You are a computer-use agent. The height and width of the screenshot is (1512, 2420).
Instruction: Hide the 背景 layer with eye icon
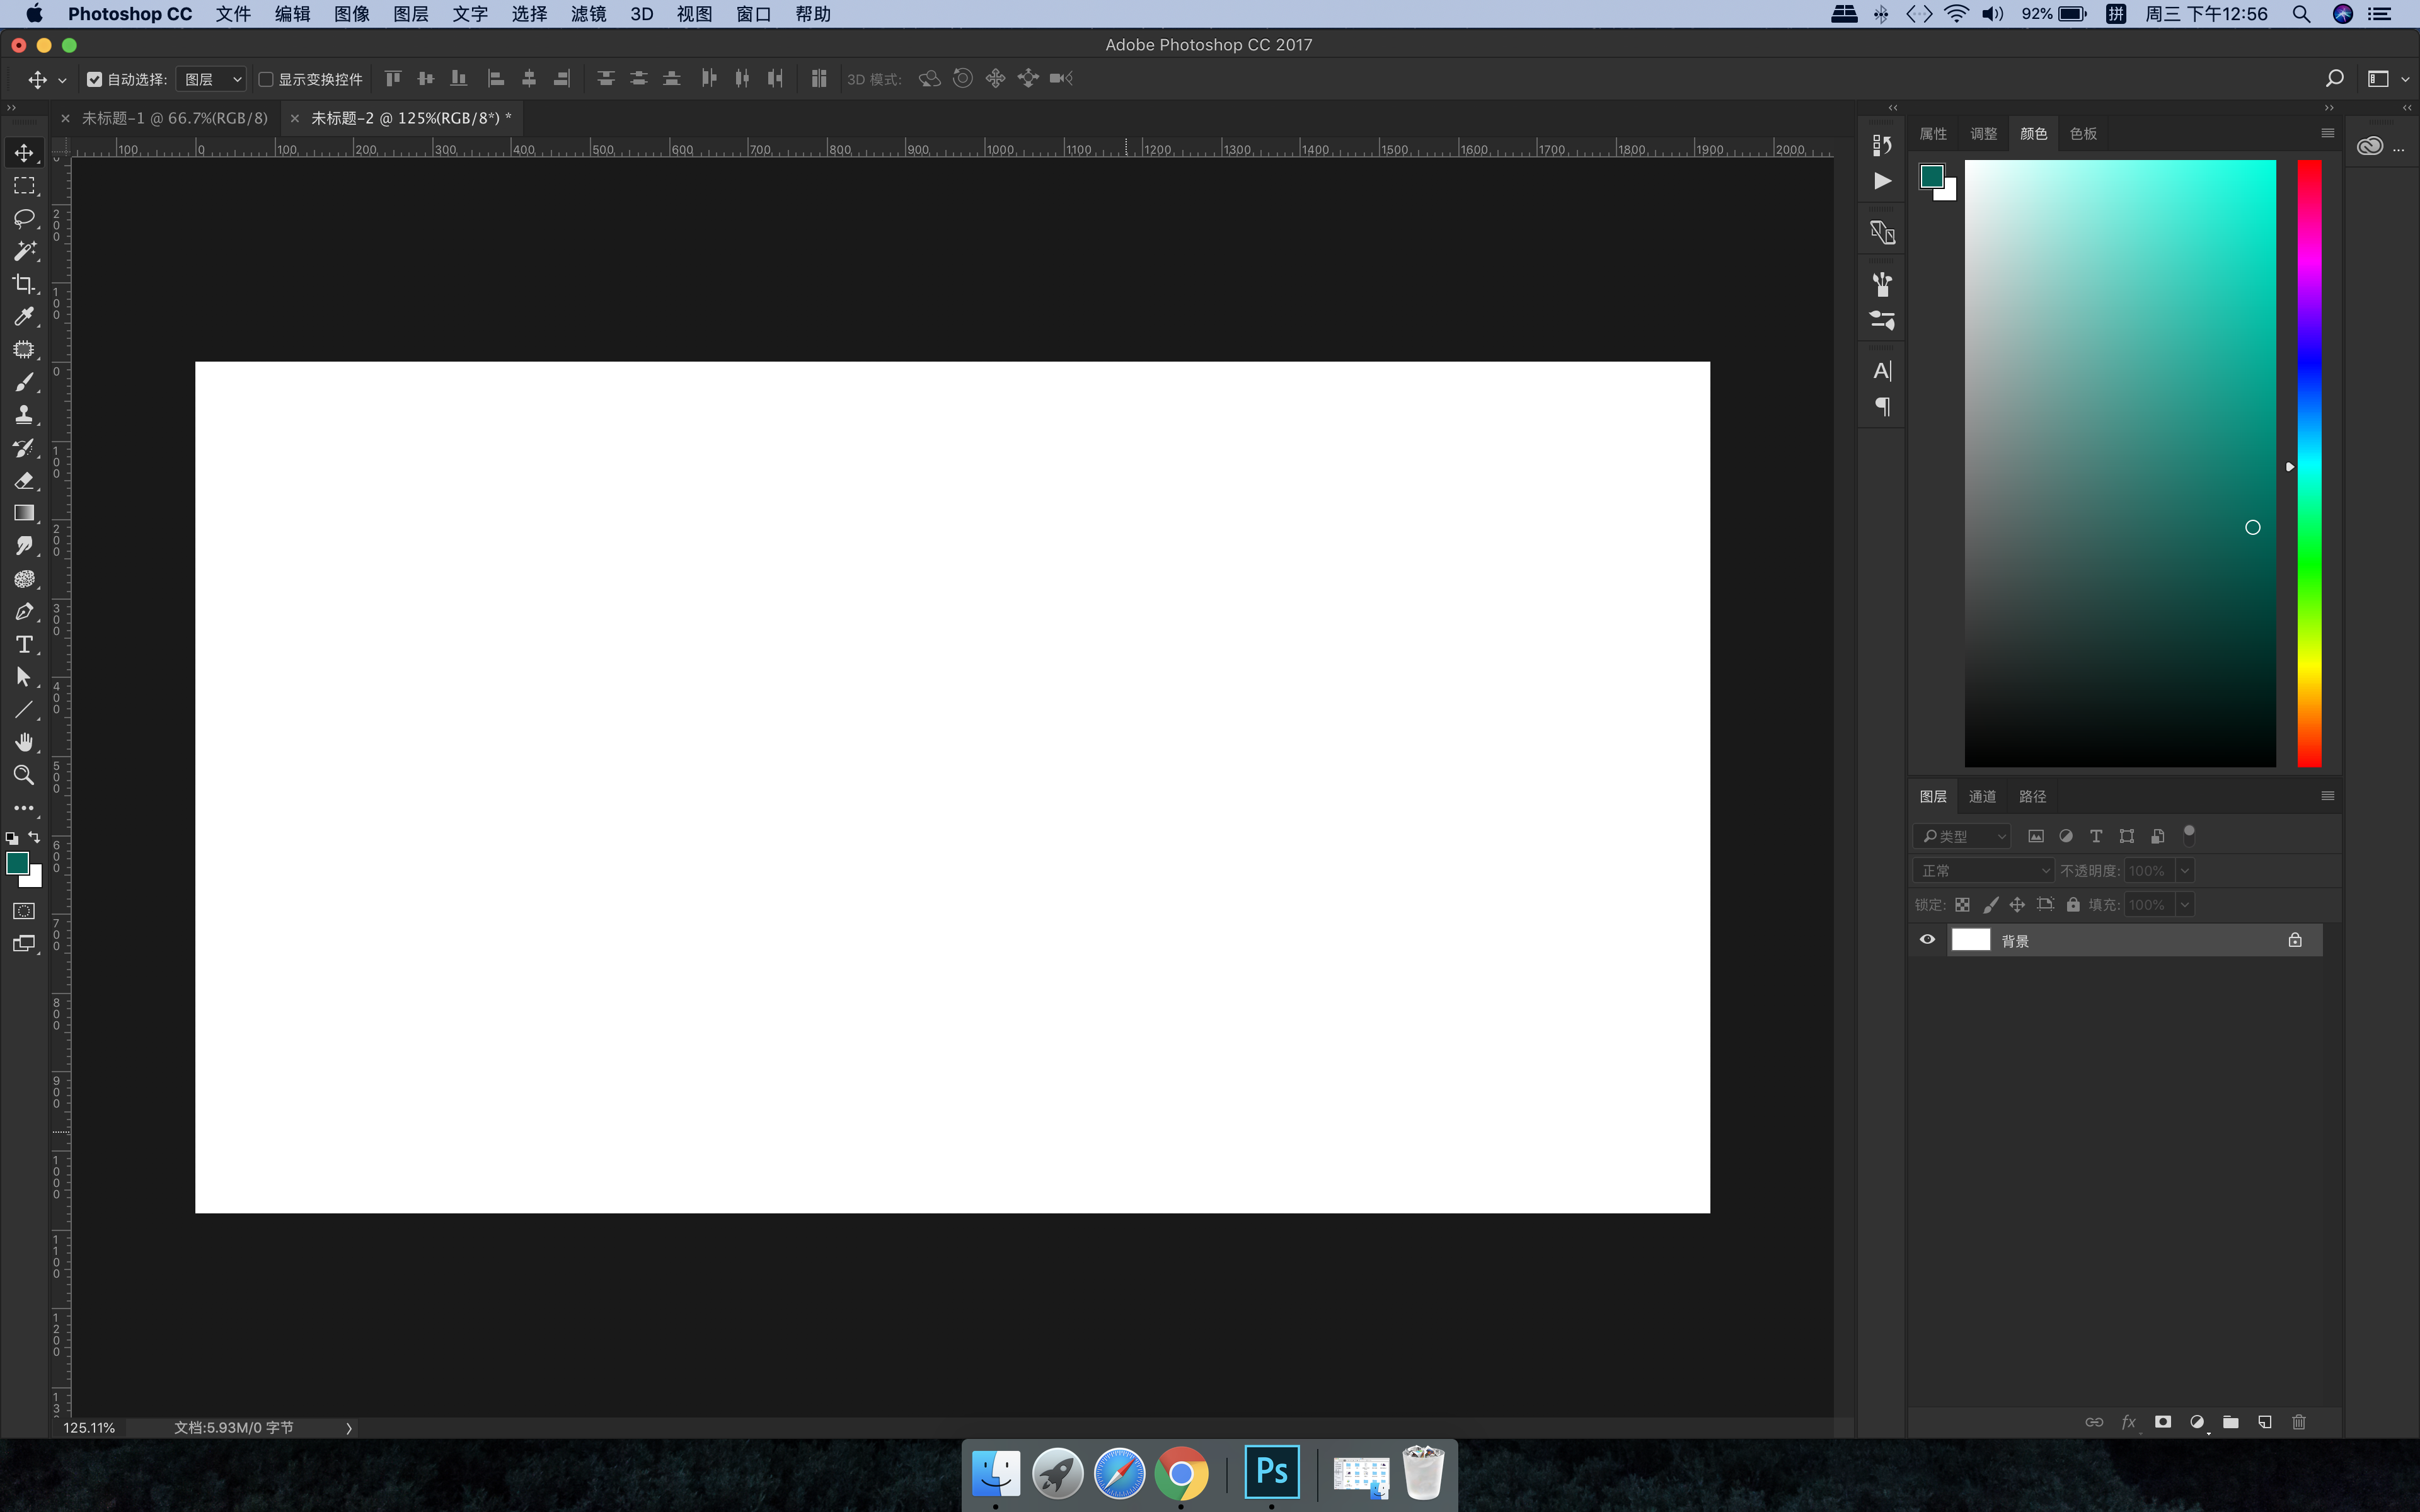tap(1927, 940)
